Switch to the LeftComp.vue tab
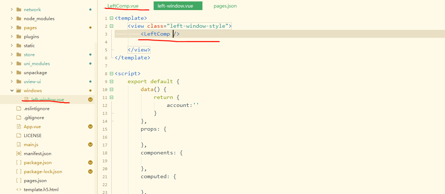 (123, 6)
